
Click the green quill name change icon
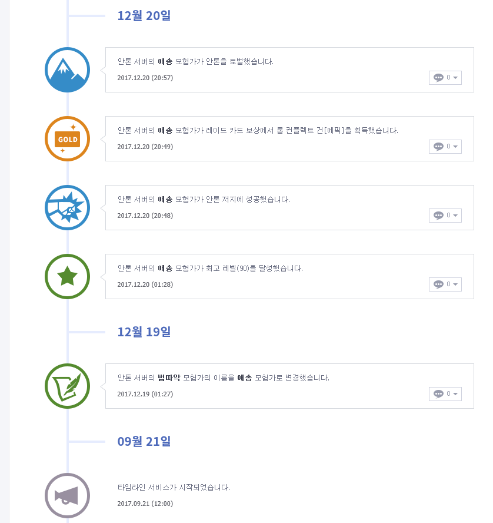tap(67, 386)
